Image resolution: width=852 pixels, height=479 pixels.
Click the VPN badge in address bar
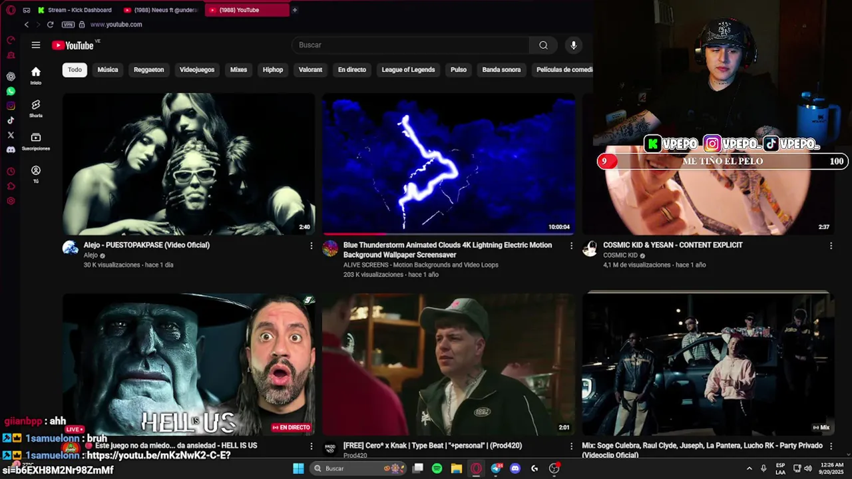click(x=68, y=25)
